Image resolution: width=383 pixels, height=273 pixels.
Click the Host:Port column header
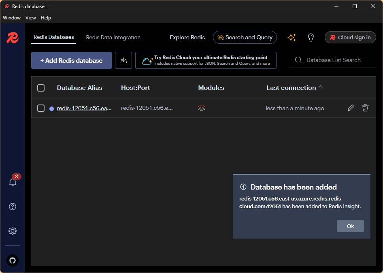(135, 88)
